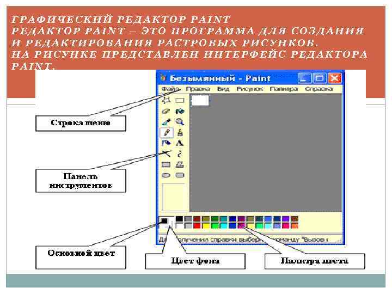Choose the Rounded Rectangle tool
The height and width of the screenshot is (294, 392).
click(x=180, y=175)
